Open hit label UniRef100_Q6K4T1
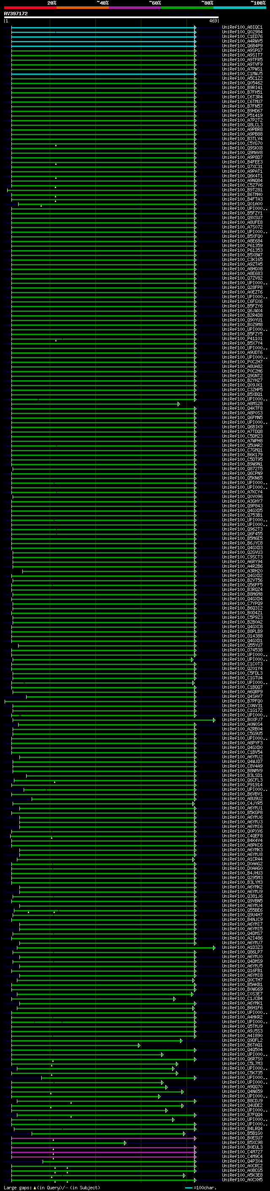Screen dimensions: 270x1191 pyautogui.click(x=242, y=176)
